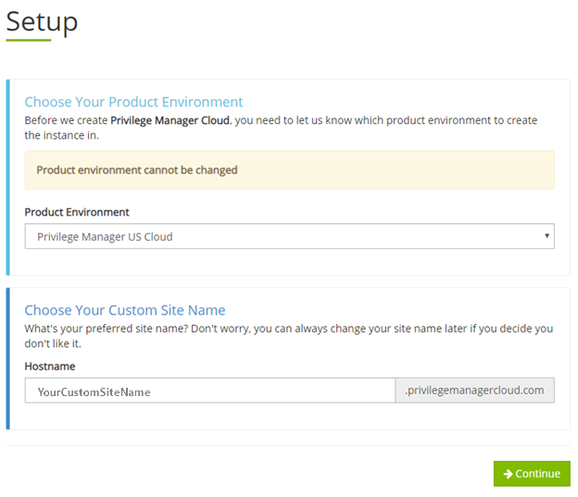
Task: Click the 'Choose Your Custom Site Name' heading
Action: [x=124, y=310]
